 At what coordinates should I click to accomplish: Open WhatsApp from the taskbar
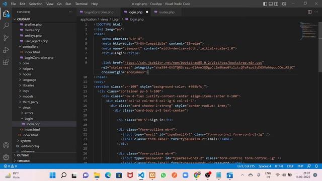click(x=163, y=175)
